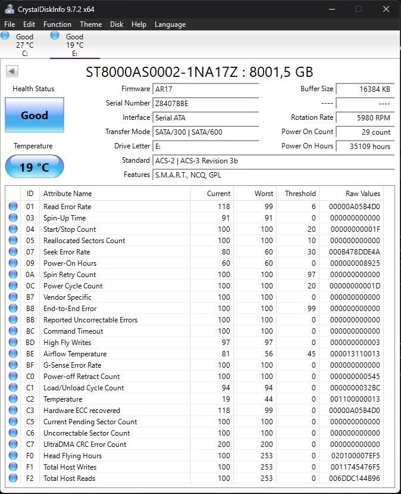Open the File menu
Screen dimensions: 401x494
pyautogui.click(x=10, y=24)
